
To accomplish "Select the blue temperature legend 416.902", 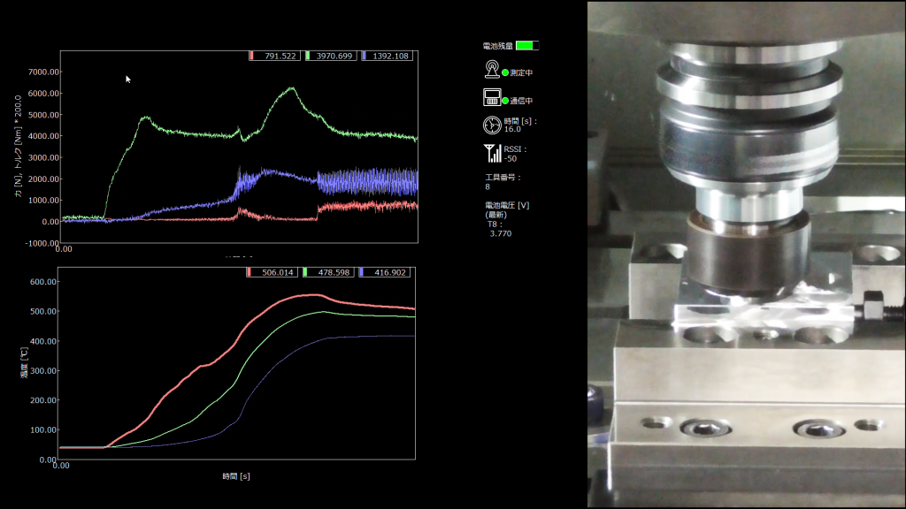I will click(385, 273).
